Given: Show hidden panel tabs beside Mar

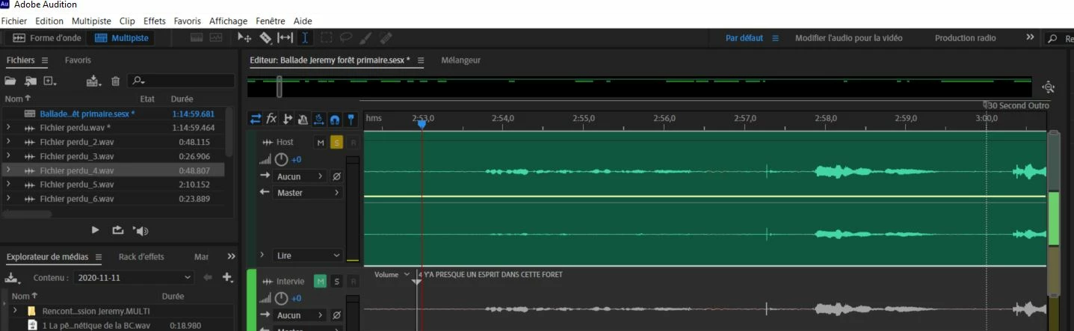Looking at the screenshot, I should (232, 257).
